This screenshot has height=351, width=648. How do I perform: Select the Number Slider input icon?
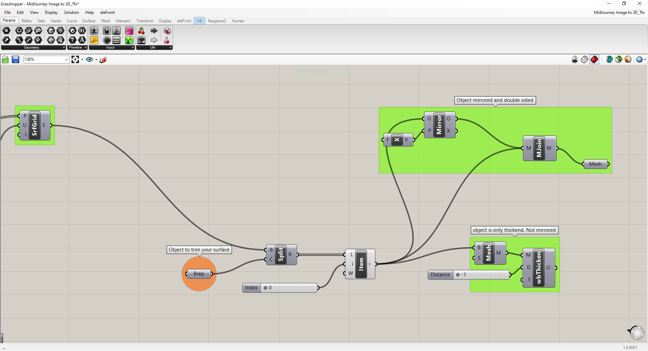click(94, 31)
